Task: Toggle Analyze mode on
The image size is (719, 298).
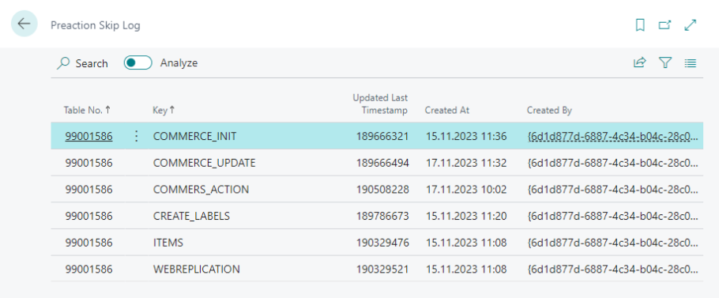Action: point(138,62)
